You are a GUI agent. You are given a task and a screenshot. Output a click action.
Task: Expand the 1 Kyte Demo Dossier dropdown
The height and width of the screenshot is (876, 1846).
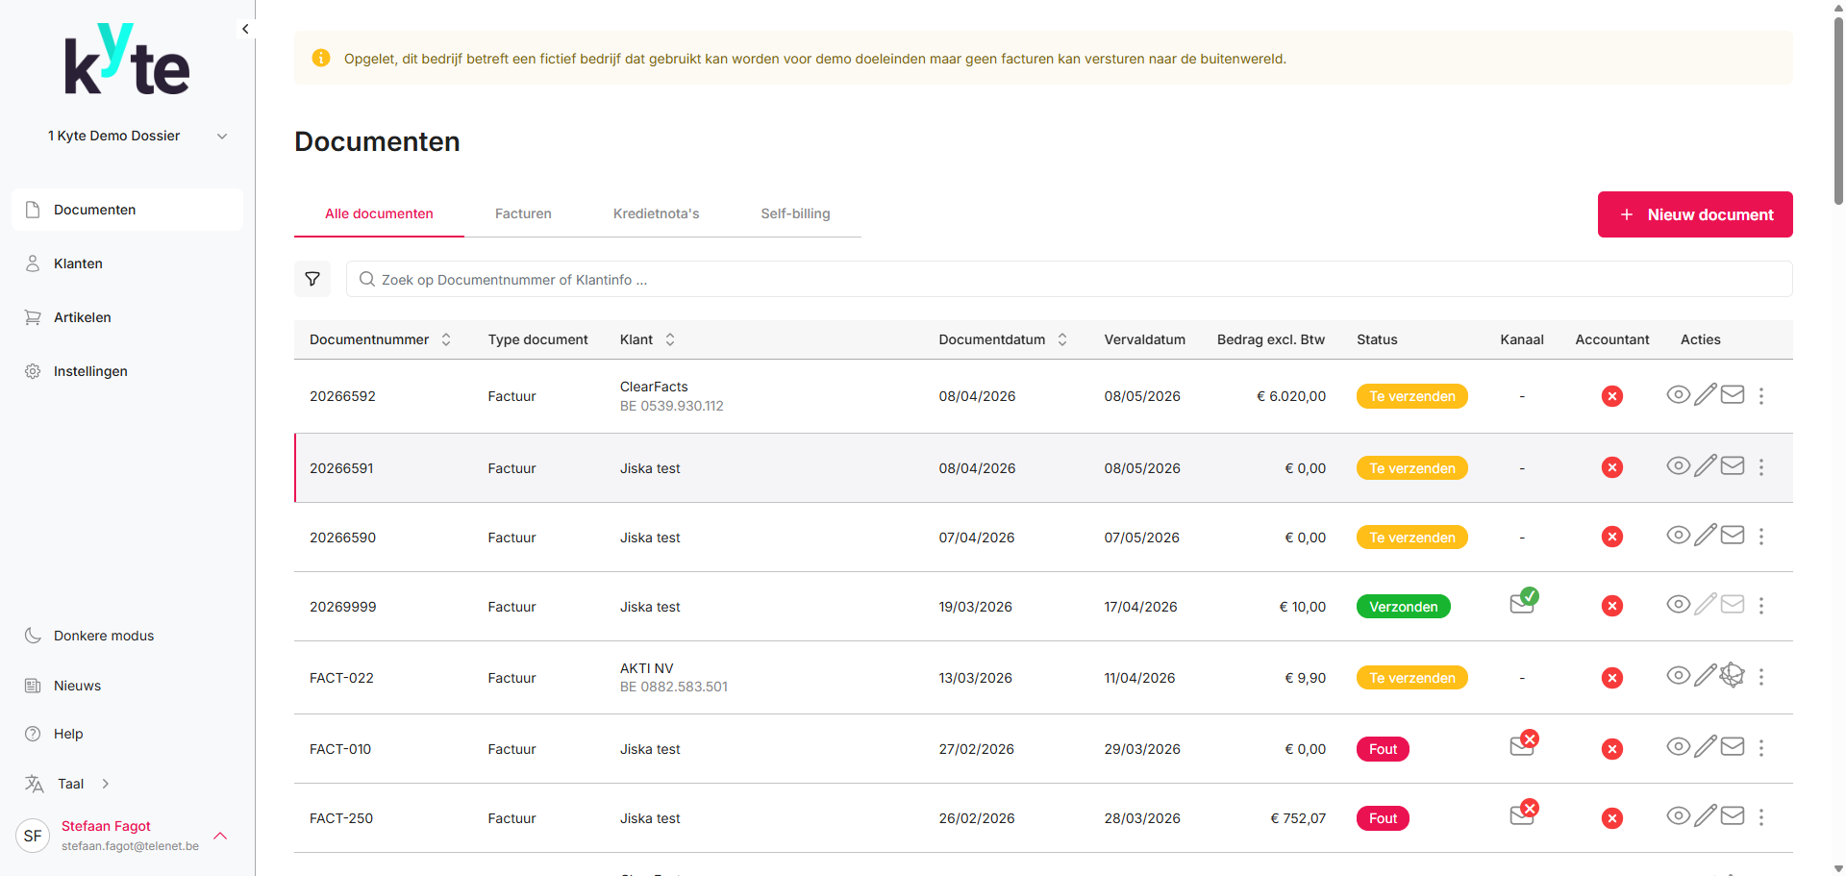point(222,137)
